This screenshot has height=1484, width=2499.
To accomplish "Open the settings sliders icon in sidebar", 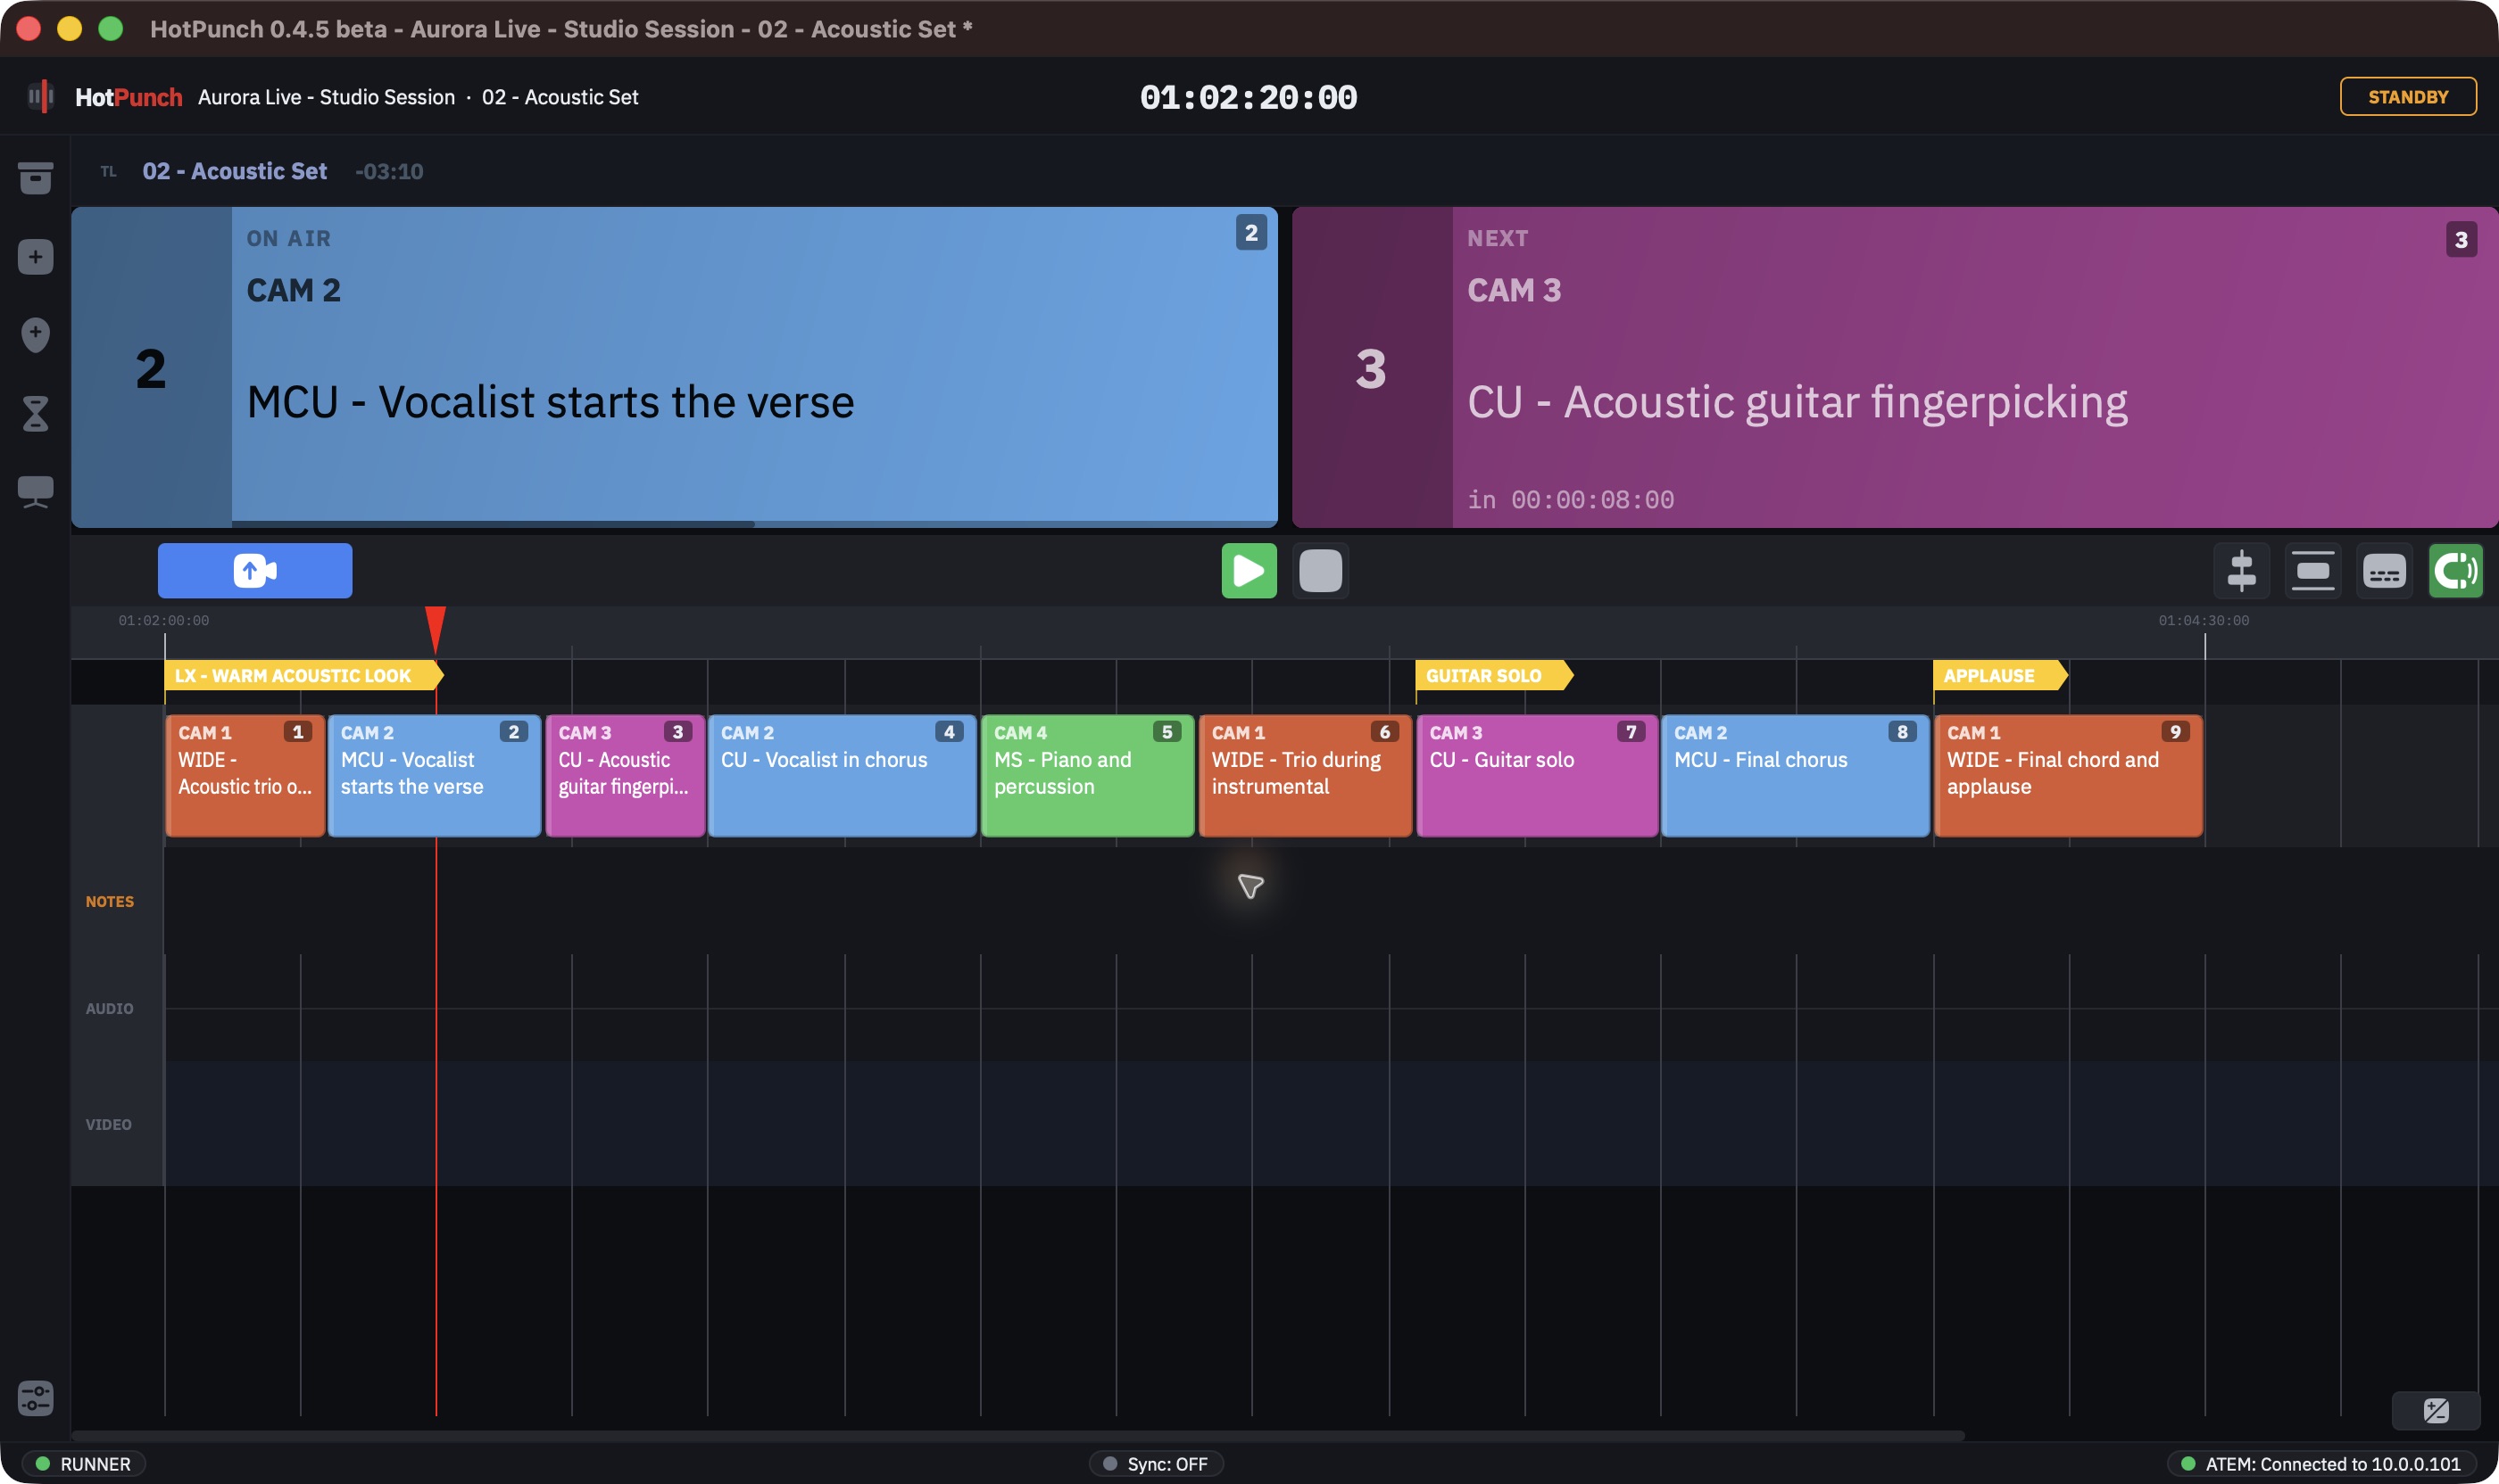I will point(35,1397).
